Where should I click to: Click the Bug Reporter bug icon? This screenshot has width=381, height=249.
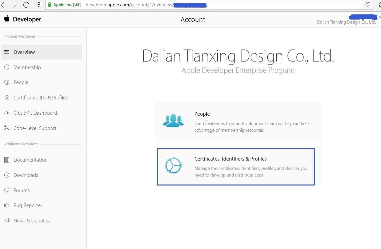[7, 205]
